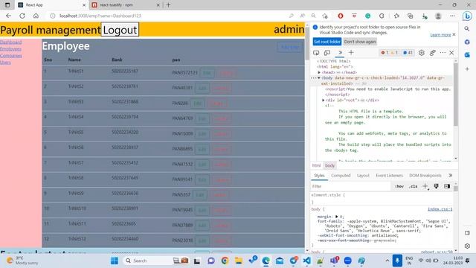Click the Edge sidebar search icon

(x=467, y=28)
